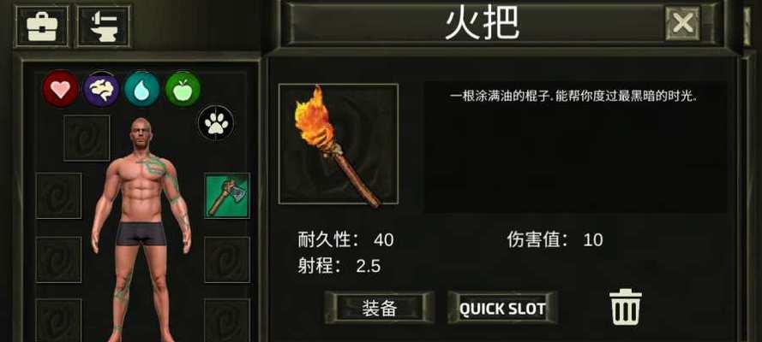Tap the green apple hunger icon
This screenshot has width=762, height=342.
(183, 89)
